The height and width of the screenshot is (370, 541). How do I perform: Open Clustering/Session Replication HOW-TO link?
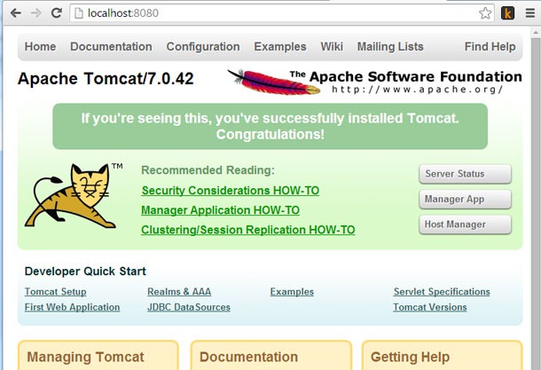click(248, 230)
